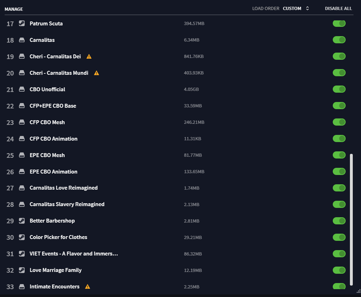Click the Carnalitas Love Reimagined name
Screen dimensions: 361x297
64,188
